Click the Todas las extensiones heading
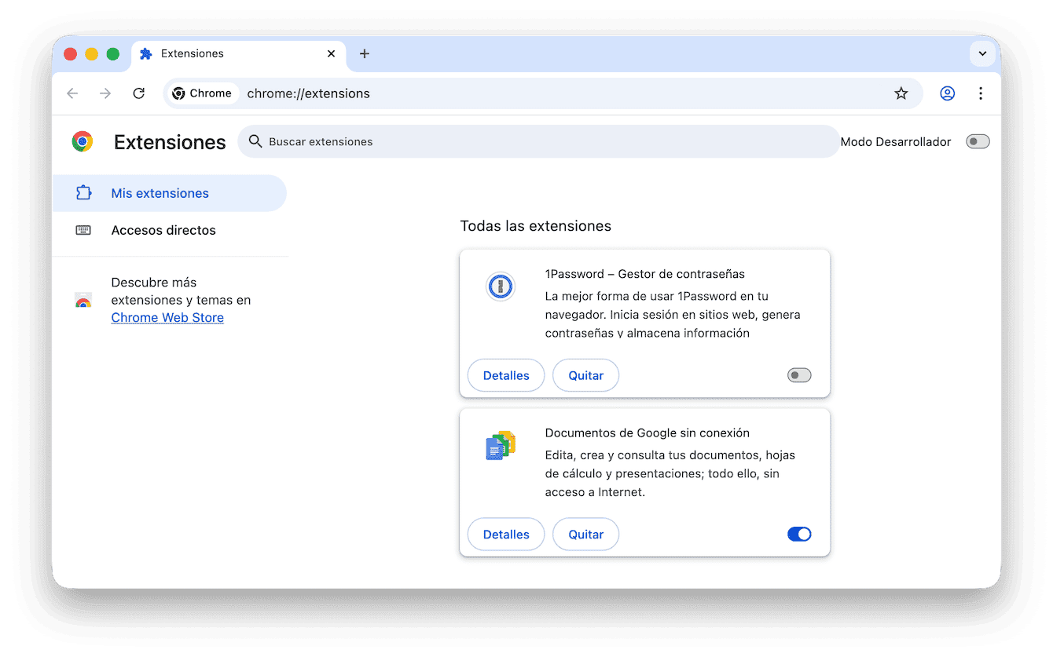Viewport: 1053px width, 657px height. pos(536,226)
